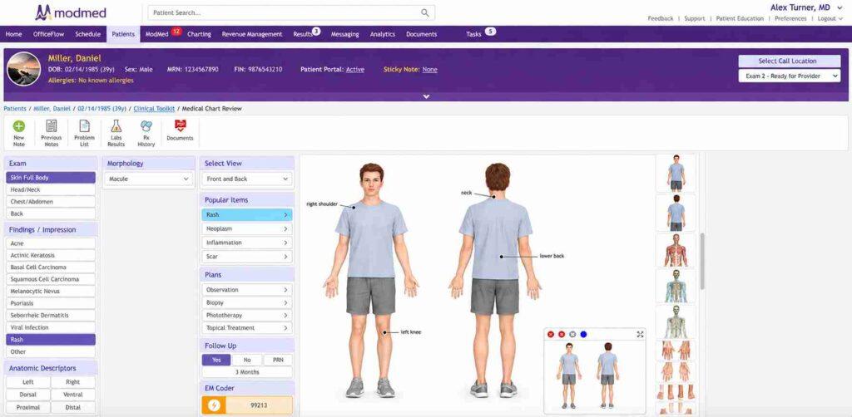
Task: Open the Front and Back view dropdown
Action: click(x=247, y=179)
